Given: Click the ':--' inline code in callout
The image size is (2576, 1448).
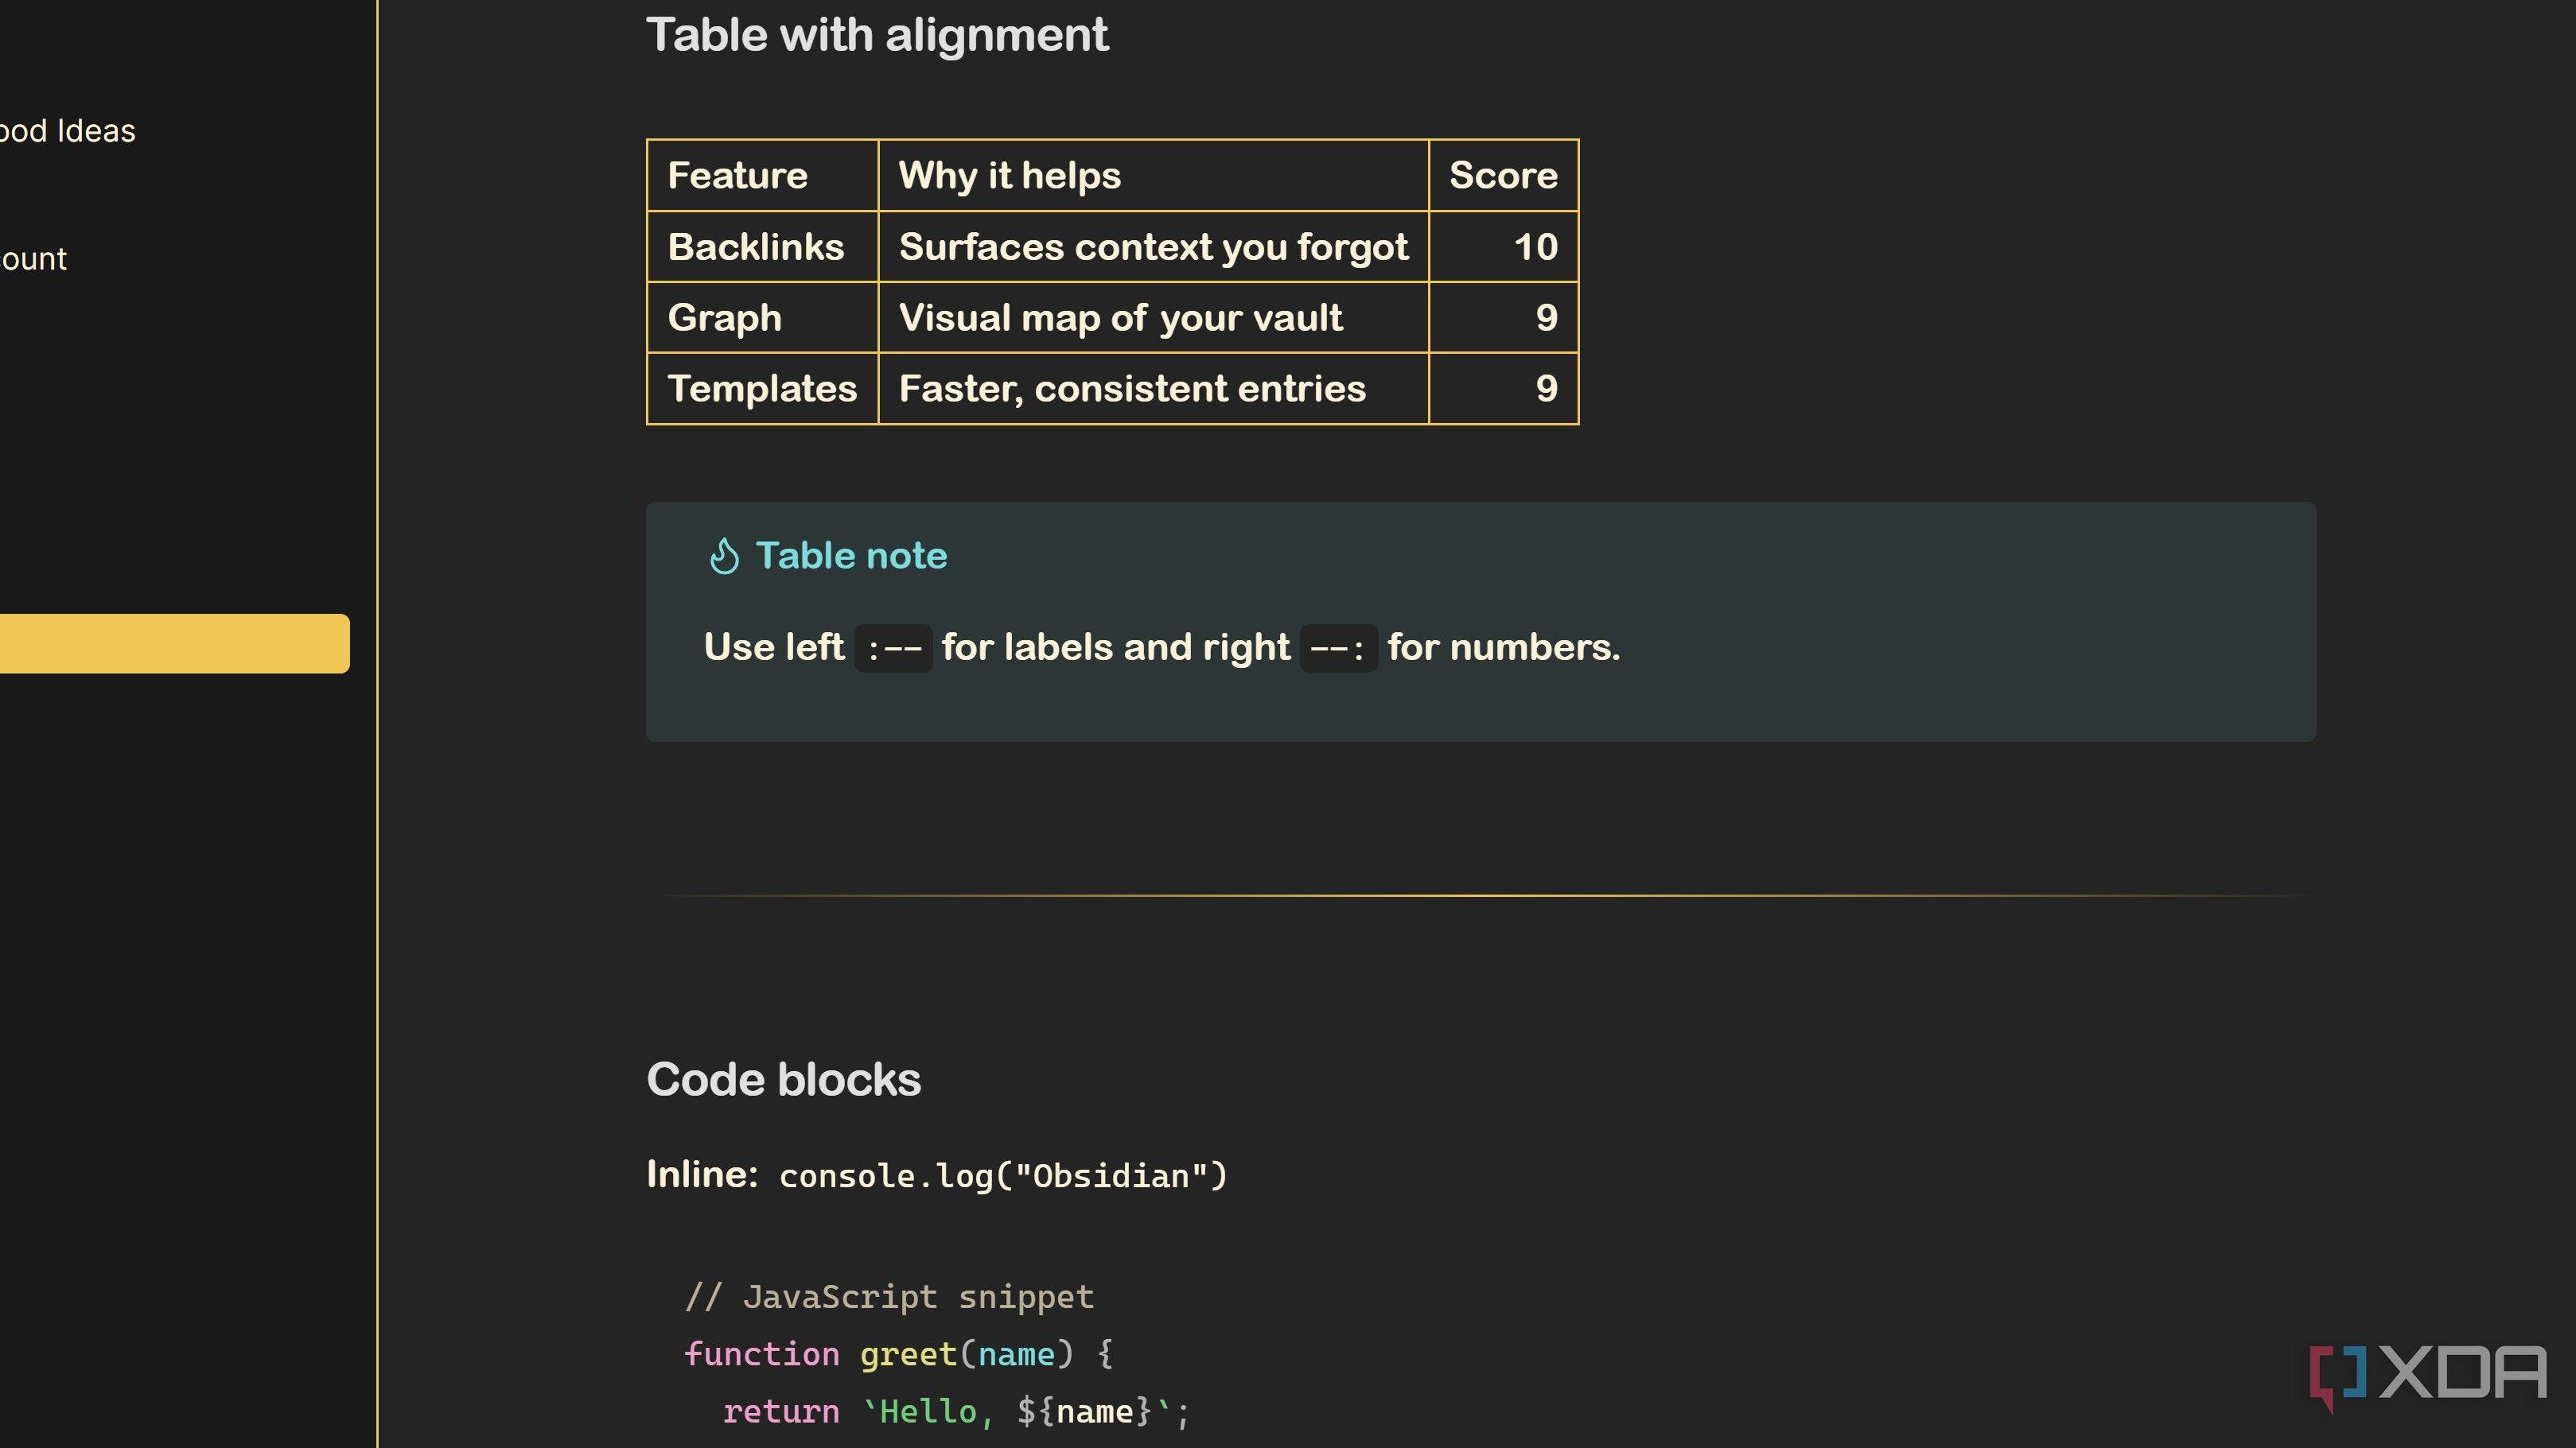Looking at the screenshot, I should [893, 649].
